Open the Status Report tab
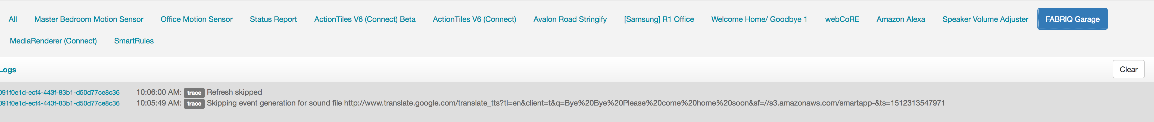This screenshot has height=122, width=1154. 273,19
